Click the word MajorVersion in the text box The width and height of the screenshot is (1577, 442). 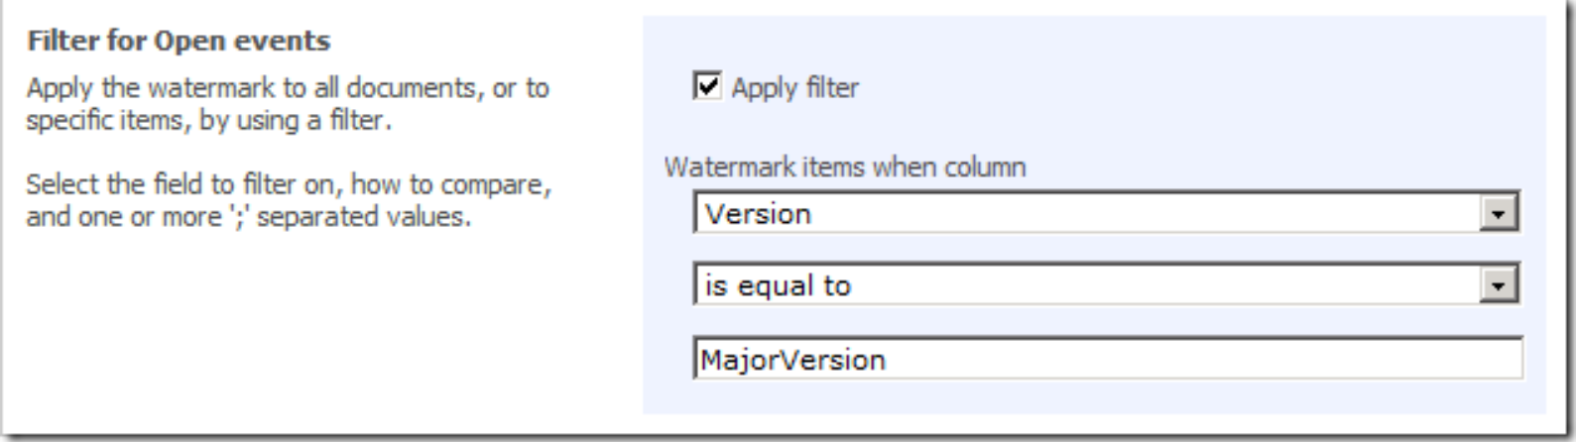tap(792, 359)
